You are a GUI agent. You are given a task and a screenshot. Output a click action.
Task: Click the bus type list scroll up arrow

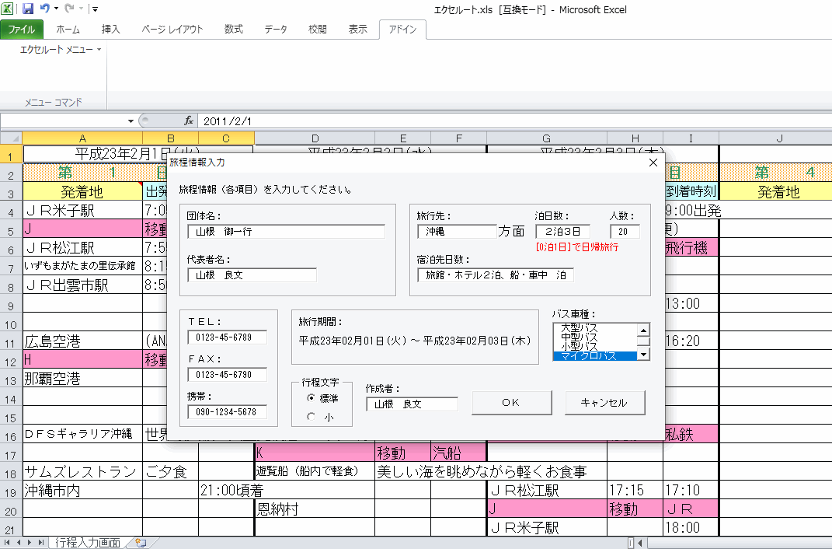pyautogui.click(x=643, y=330)
